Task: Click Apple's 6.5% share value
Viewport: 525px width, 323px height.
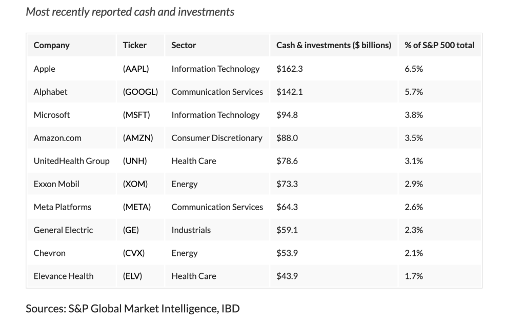Action: 413,69
